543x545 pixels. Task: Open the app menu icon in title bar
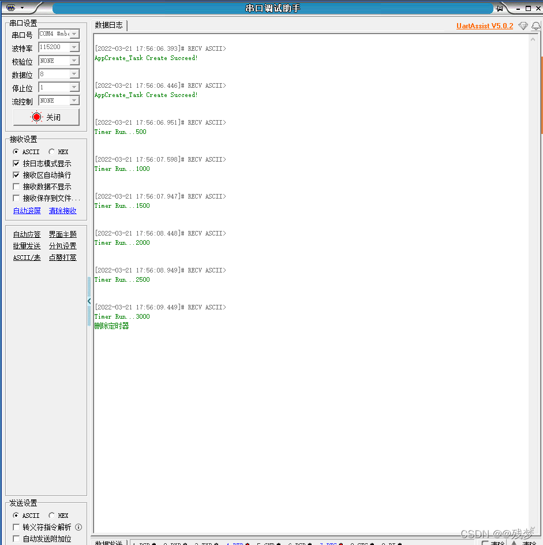11,8
